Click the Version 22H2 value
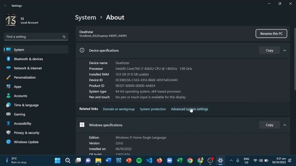Viewport: 296px width, 166px height. click(x=119, y=143)
